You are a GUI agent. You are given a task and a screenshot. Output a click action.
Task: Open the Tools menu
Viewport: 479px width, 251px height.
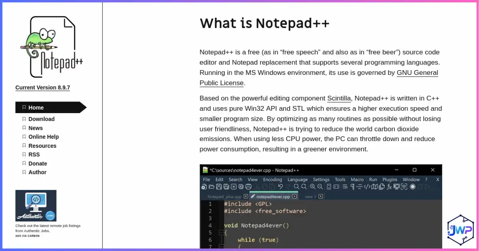[x=340, y=180]
